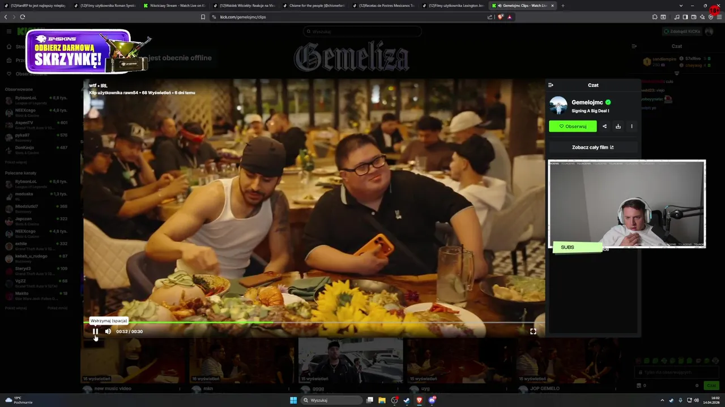Open pyka97 channel in sidebar

(x=36, y=137)
